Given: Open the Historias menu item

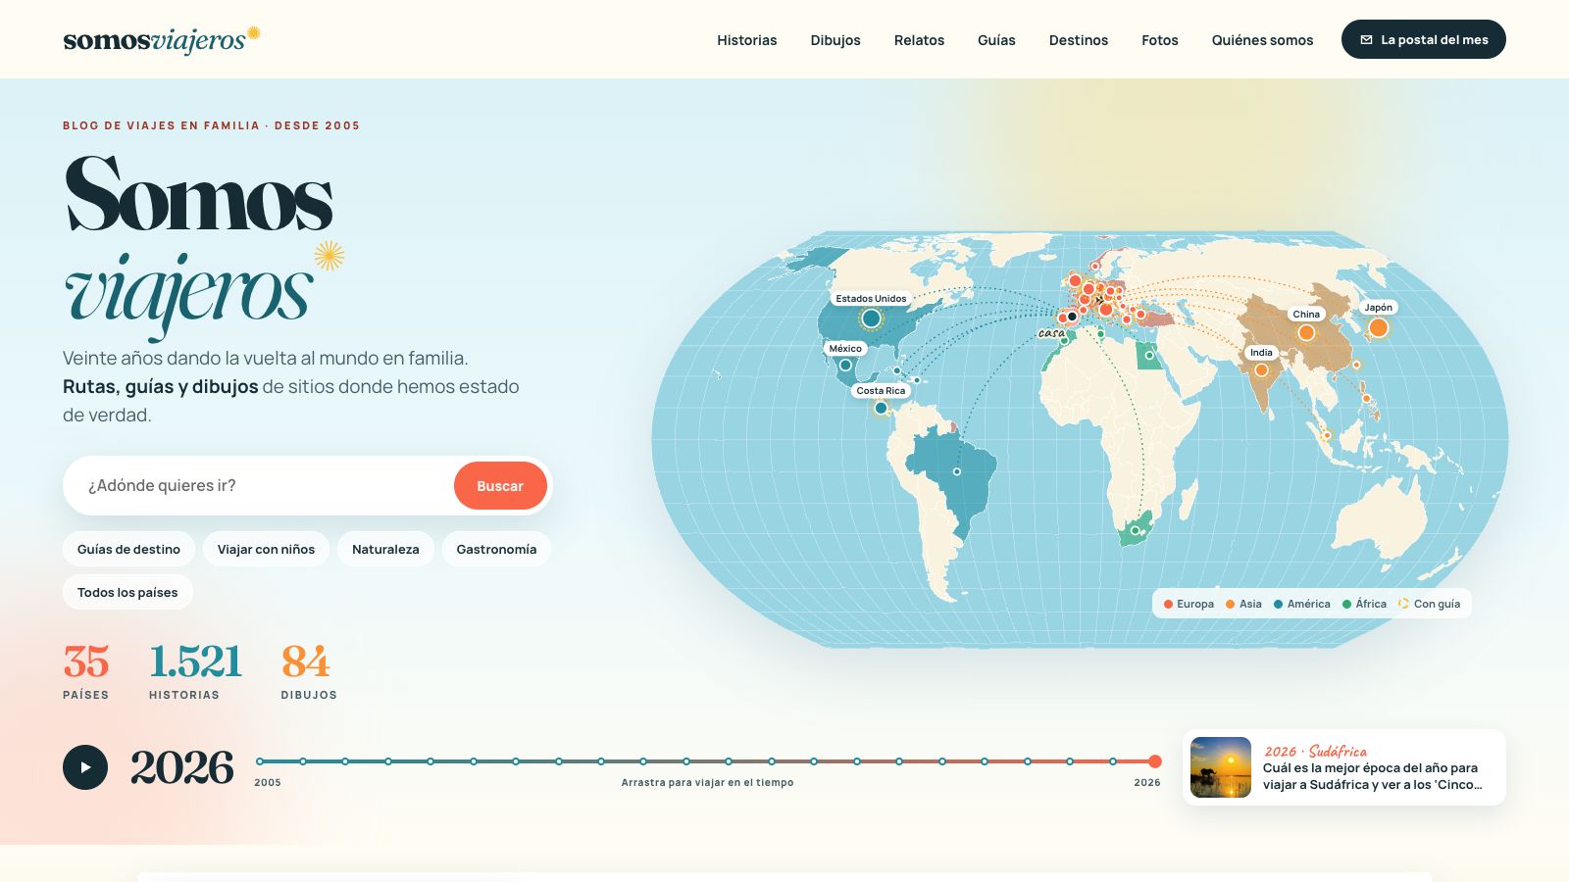Looking at the screenshot, I should coord(746,40).
